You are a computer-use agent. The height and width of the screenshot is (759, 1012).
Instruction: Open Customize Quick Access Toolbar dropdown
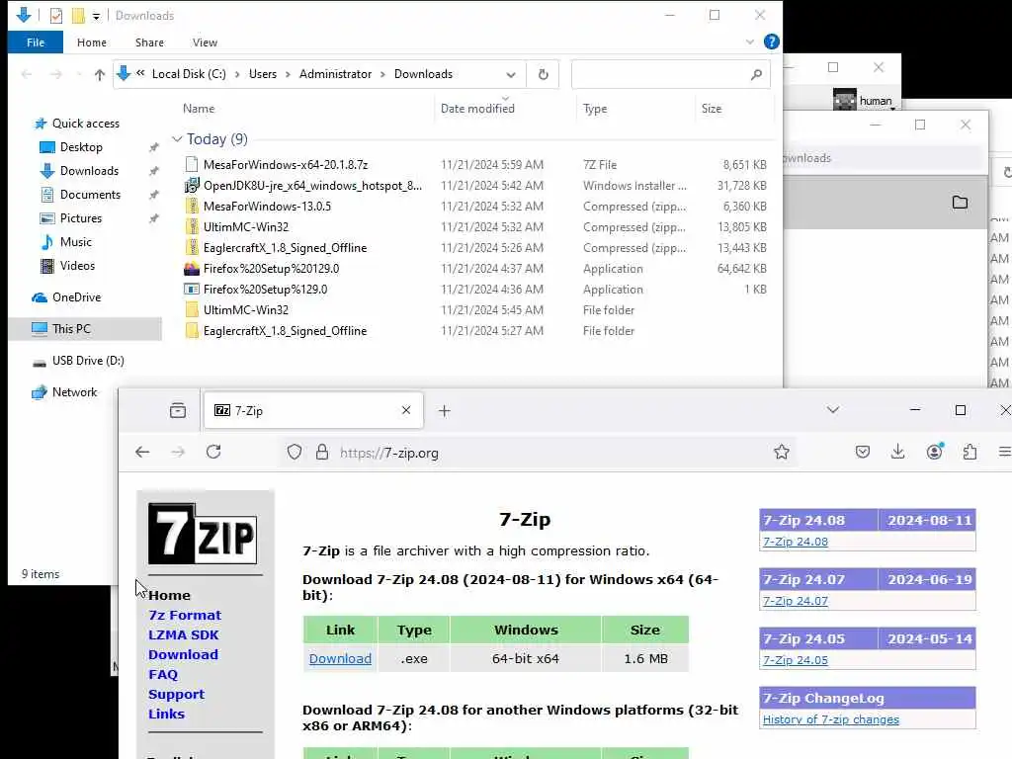[96, 16]
